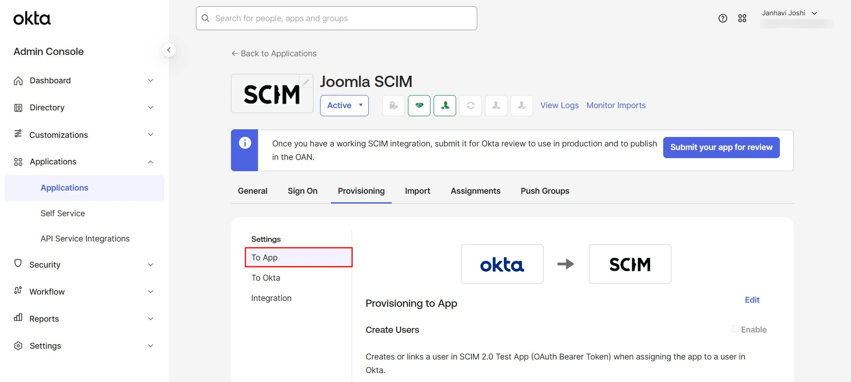This screenshot has width=851, height=382.
Task: Select the Provisioning tab
Action: pyautogui.click(x=361, y=191)
